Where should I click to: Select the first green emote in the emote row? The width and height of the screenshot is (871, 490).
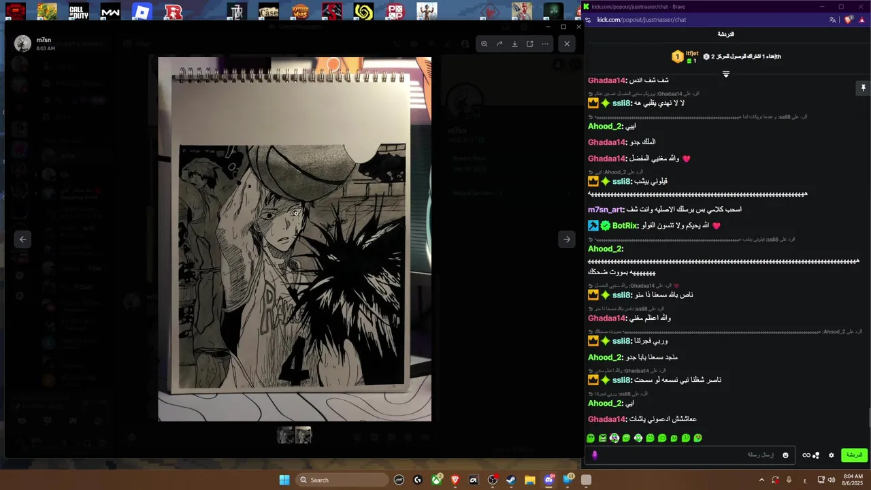pos(591,438)
